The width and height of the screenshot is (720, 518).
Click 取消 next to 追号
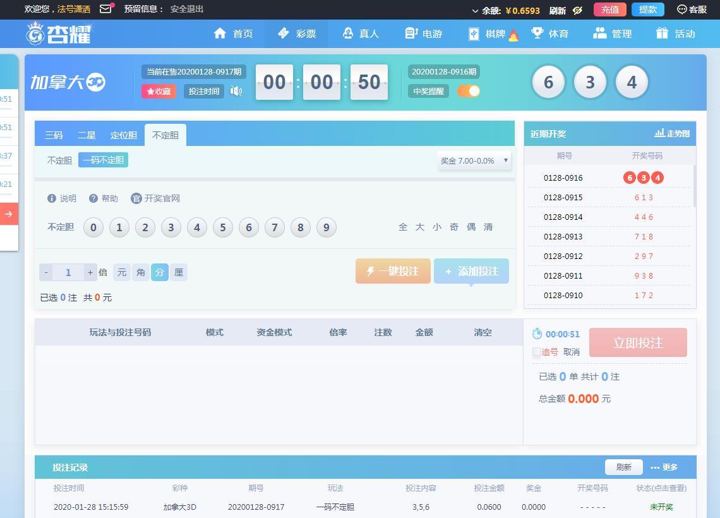[x=571, y=352]
